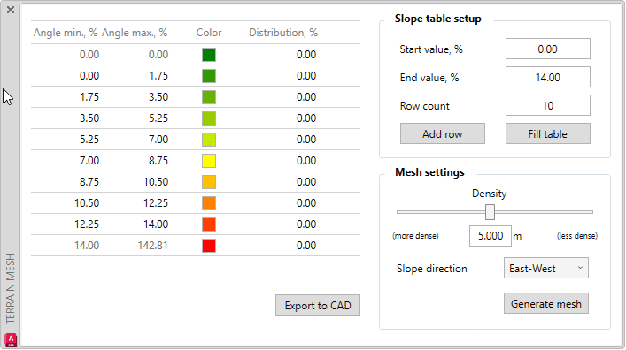The height and width of the screenshot is (350, 626).
Task: Select the Start value input field
Action: [548, 49]
